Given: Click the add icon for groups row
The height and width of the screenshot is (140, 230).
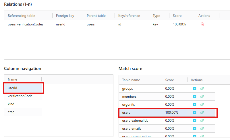Looking at the screenshot, I should tap(194, 89).
